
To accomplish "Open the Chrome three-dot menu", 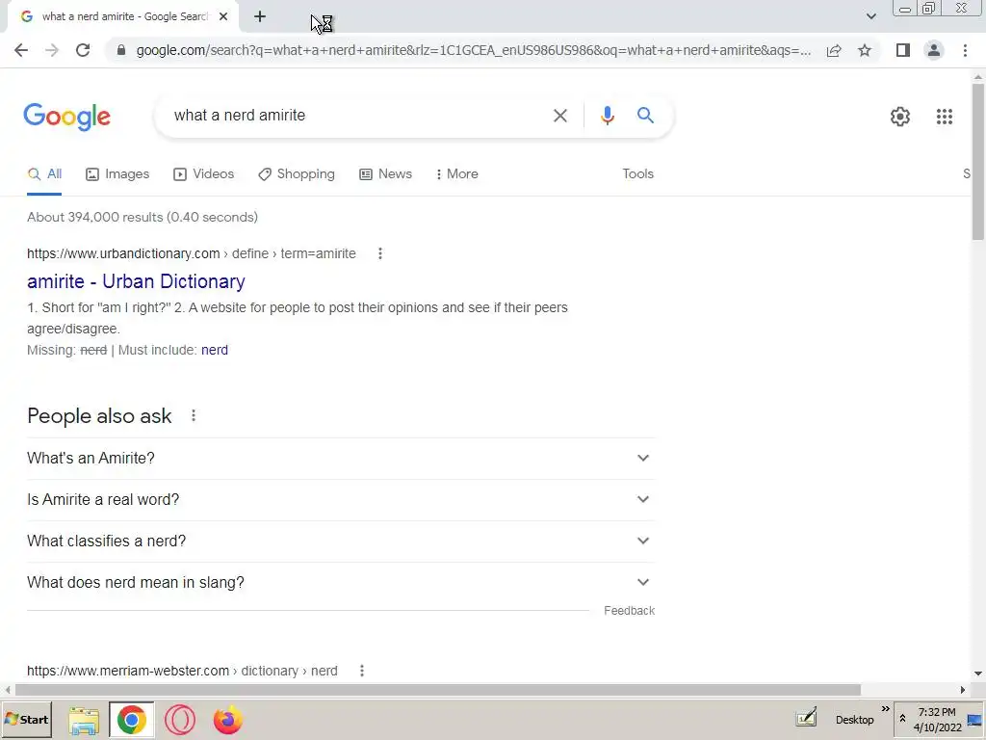I will pyautogui.click(x=965, y=50).
